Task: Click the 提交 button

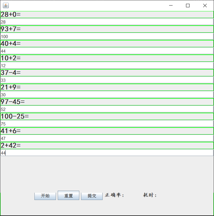Action: tap(92, 196)
